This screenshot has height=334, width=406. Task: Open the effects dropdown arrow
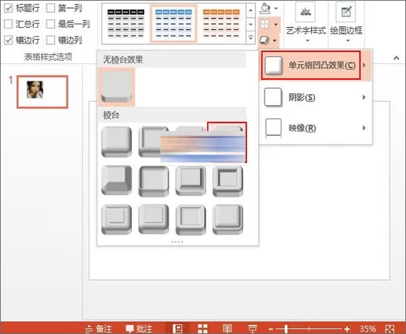coord(275,41)
